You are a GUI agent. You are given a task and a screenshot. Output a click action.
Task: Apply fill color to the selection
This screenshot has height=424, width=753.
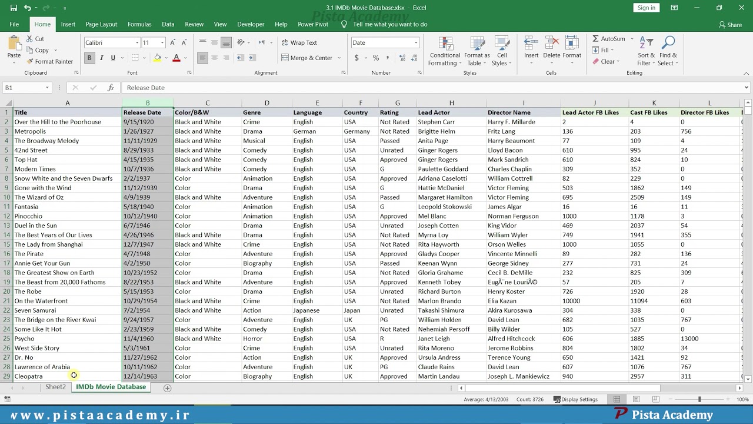pos(157,58)
